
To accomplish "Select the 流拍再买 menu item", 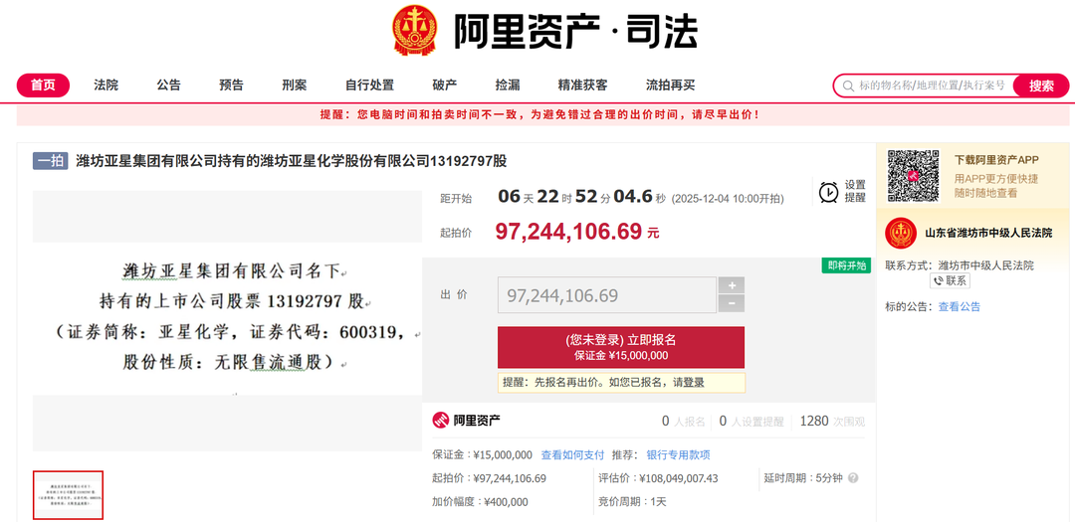I will (670, 86).
